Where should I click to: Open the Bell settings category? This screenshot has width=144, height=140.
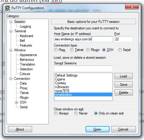point(22,41)
